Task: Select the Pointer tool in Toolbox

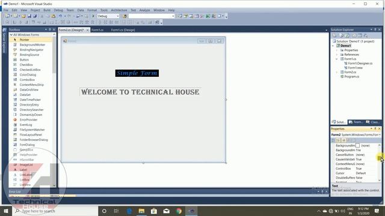Action: coord(31,40)
